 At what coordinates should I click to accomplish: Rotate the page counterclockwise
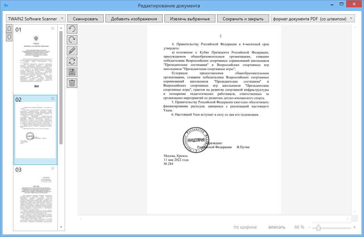pos(72,29)
